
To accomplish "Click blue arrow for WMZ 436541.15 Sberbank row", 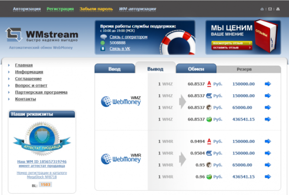I will coord(268,119).
